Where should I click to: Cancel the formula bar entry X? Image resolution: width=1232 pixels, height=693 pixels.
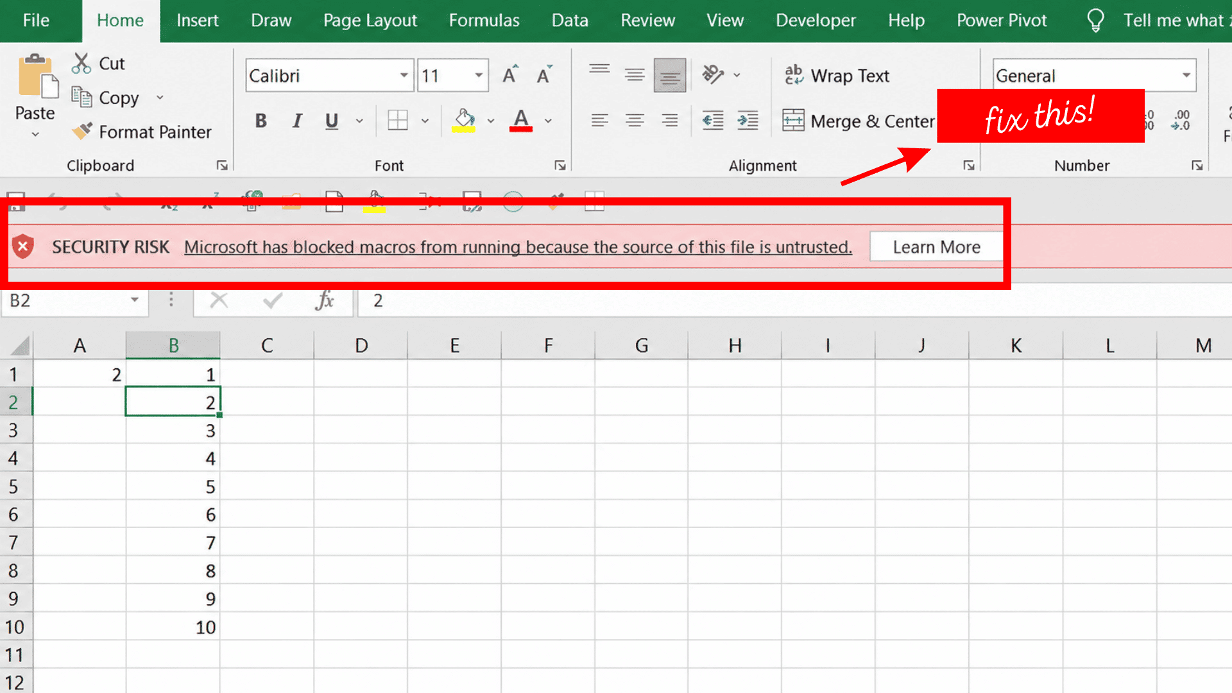click(x=219, y=300)
